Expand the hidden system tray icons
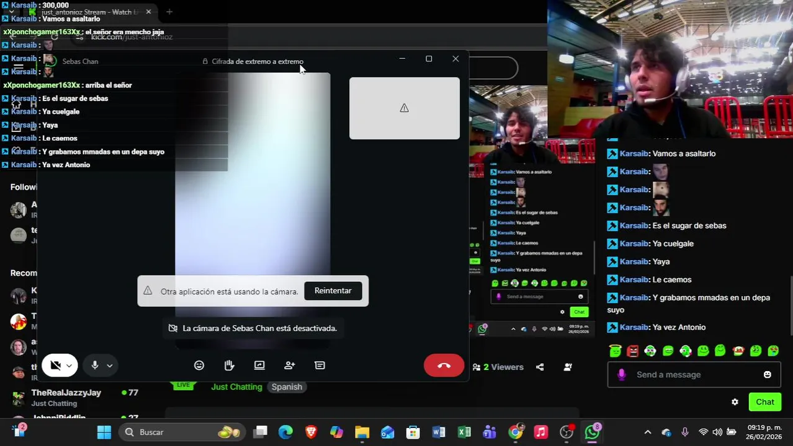Image resolution: width=793 pixels, height=446 pixels. pyautogui.click(x=648, y=432)
